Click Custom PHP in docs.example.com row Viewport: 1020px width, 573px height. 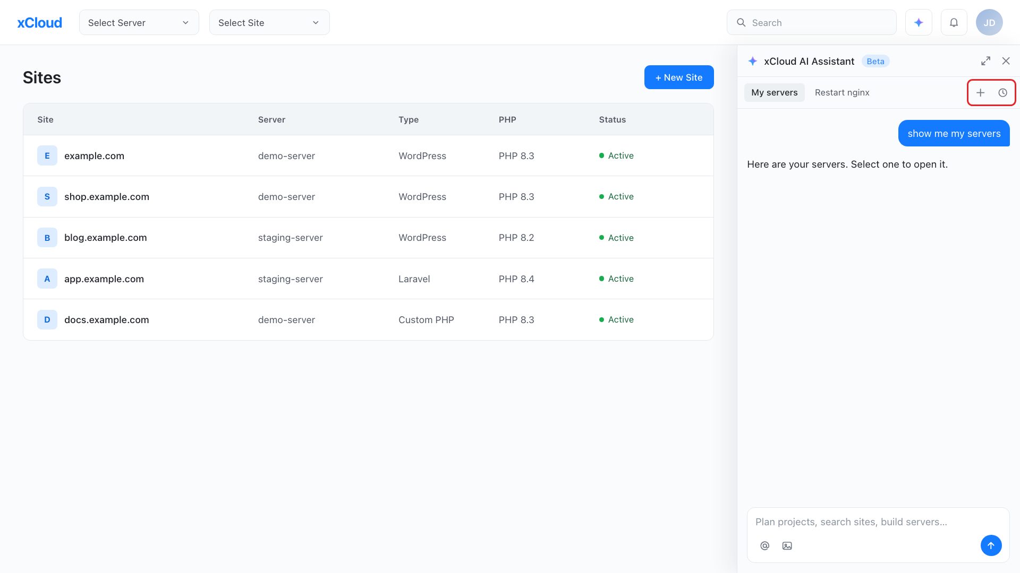click(426, 320)
